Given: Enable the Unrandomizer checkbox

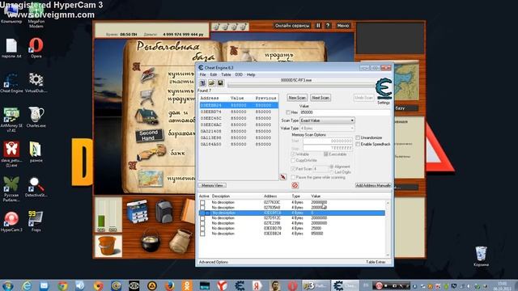Looking at the screenshot, I should (358, 137).
